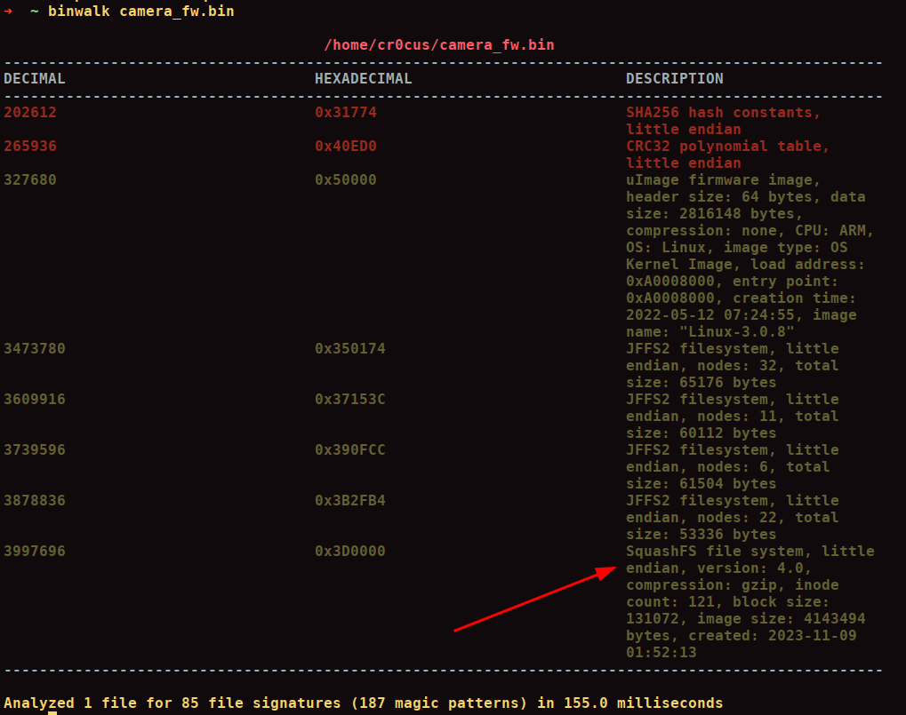Viewport: 906px width, 715px height.
Task: Select the /home/cr0cus/camera_fw.bin file path
Action: coord(439,45)
